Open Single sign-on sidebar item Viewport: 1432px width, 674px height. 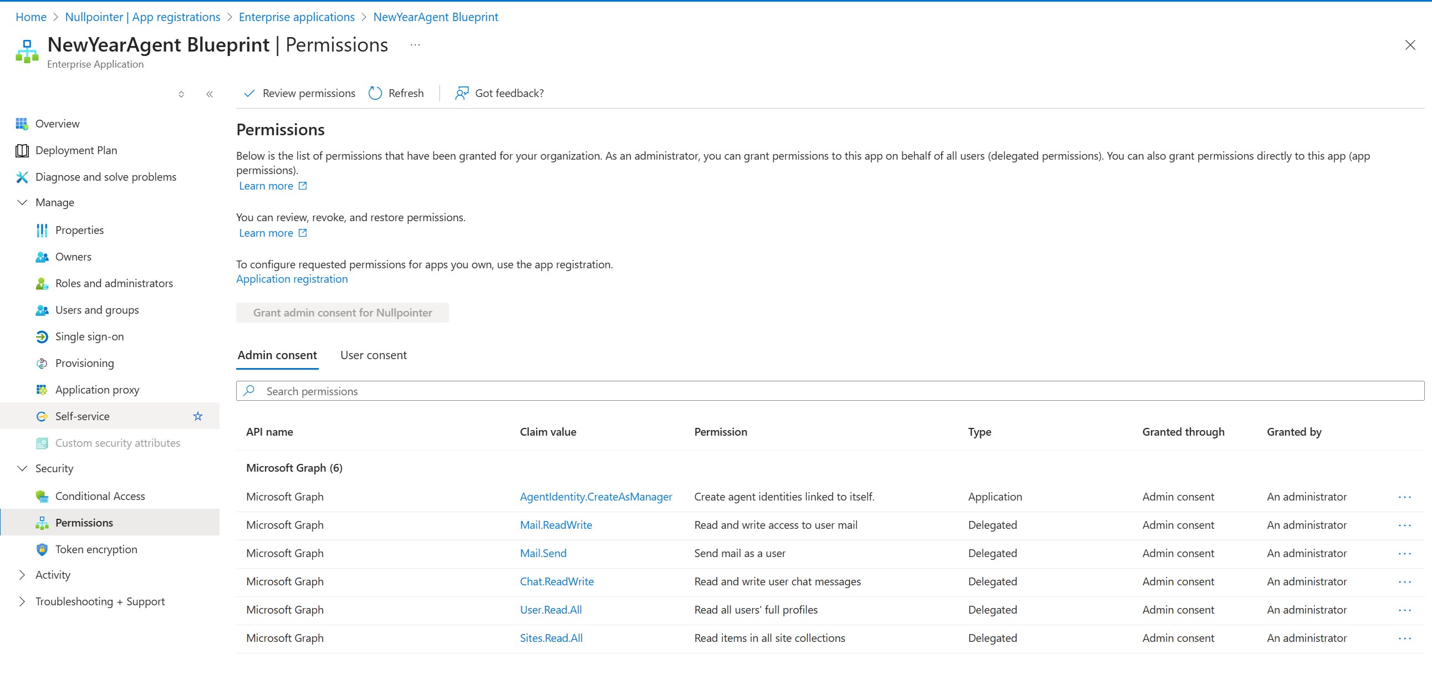(89, 336)
